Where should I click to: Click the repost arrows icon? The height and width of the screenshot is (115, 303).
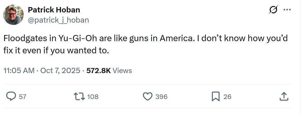click(x=79, y=96)
